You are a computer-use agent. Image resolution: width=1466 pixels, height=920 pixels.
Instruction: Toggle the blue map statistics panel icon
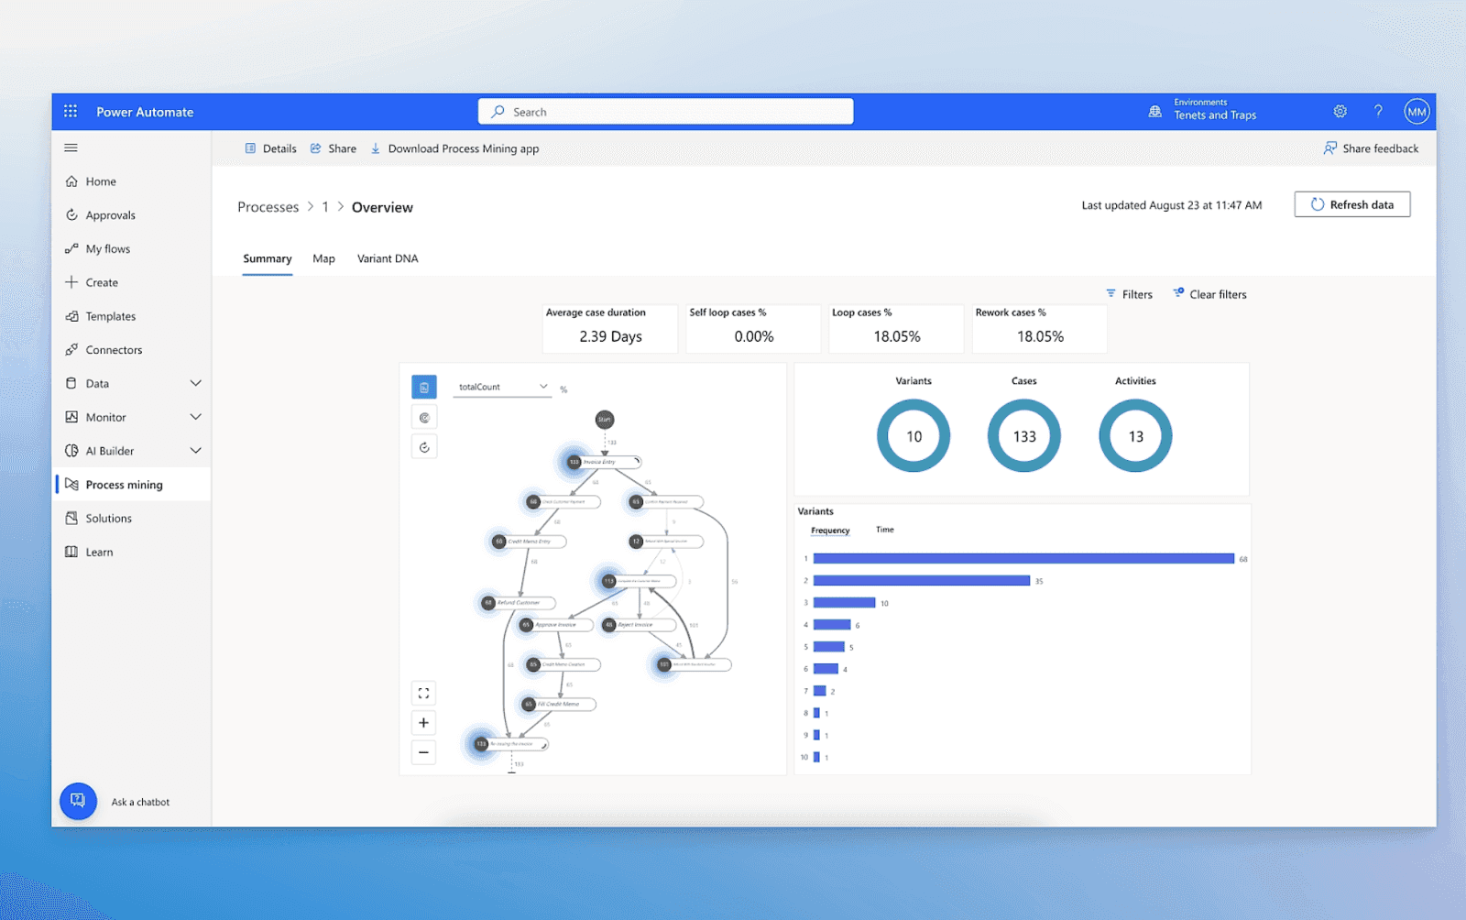423,386
